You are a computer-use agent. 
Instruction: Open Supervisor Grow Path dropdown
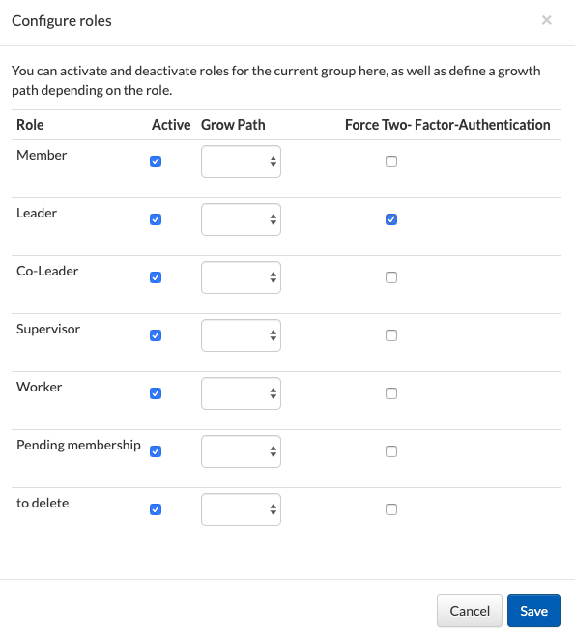point(241,335)
